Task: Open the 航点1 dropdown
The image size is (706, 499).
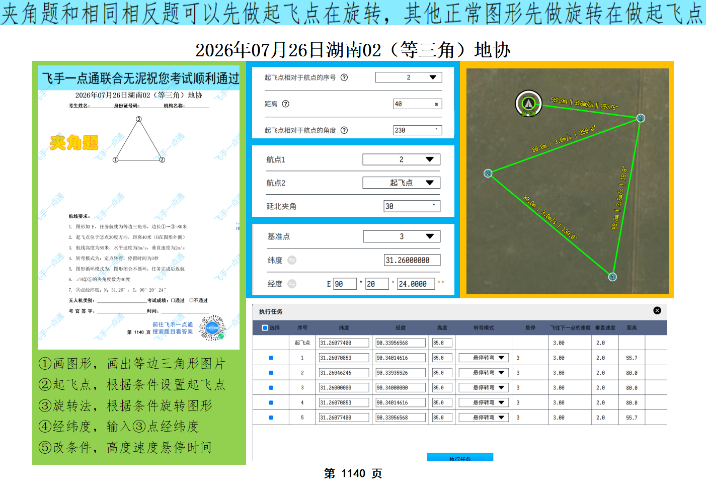Action: click(x=402, y=159)
